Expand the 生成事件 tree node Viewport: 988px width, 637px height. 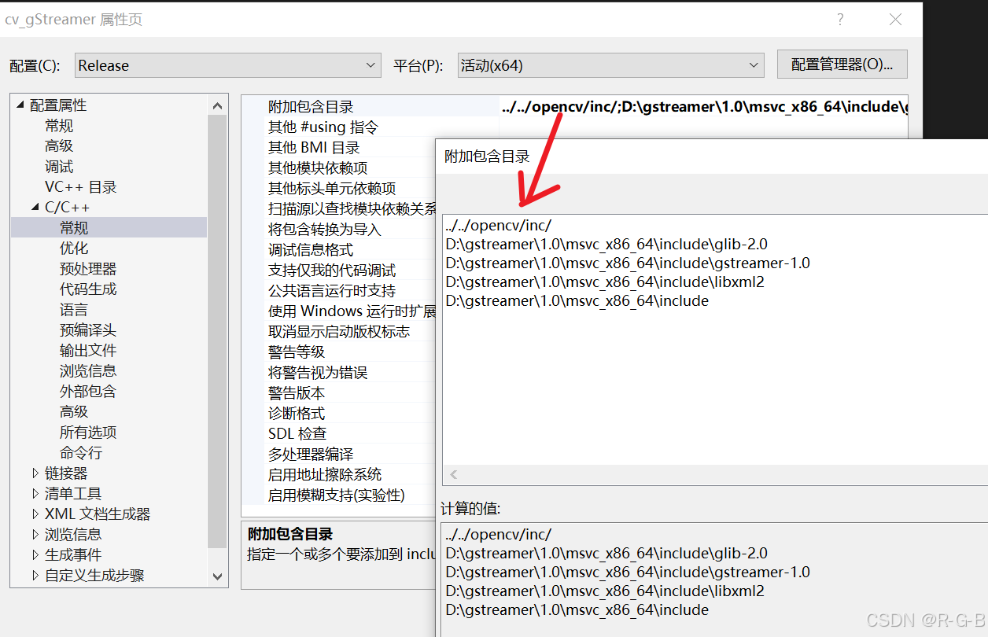pos(35,555)
